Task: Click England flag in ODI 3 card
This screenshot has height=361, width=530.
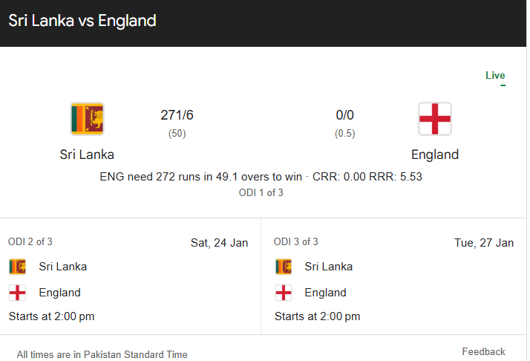Action: pyautogui.click(x=283, y=292)
